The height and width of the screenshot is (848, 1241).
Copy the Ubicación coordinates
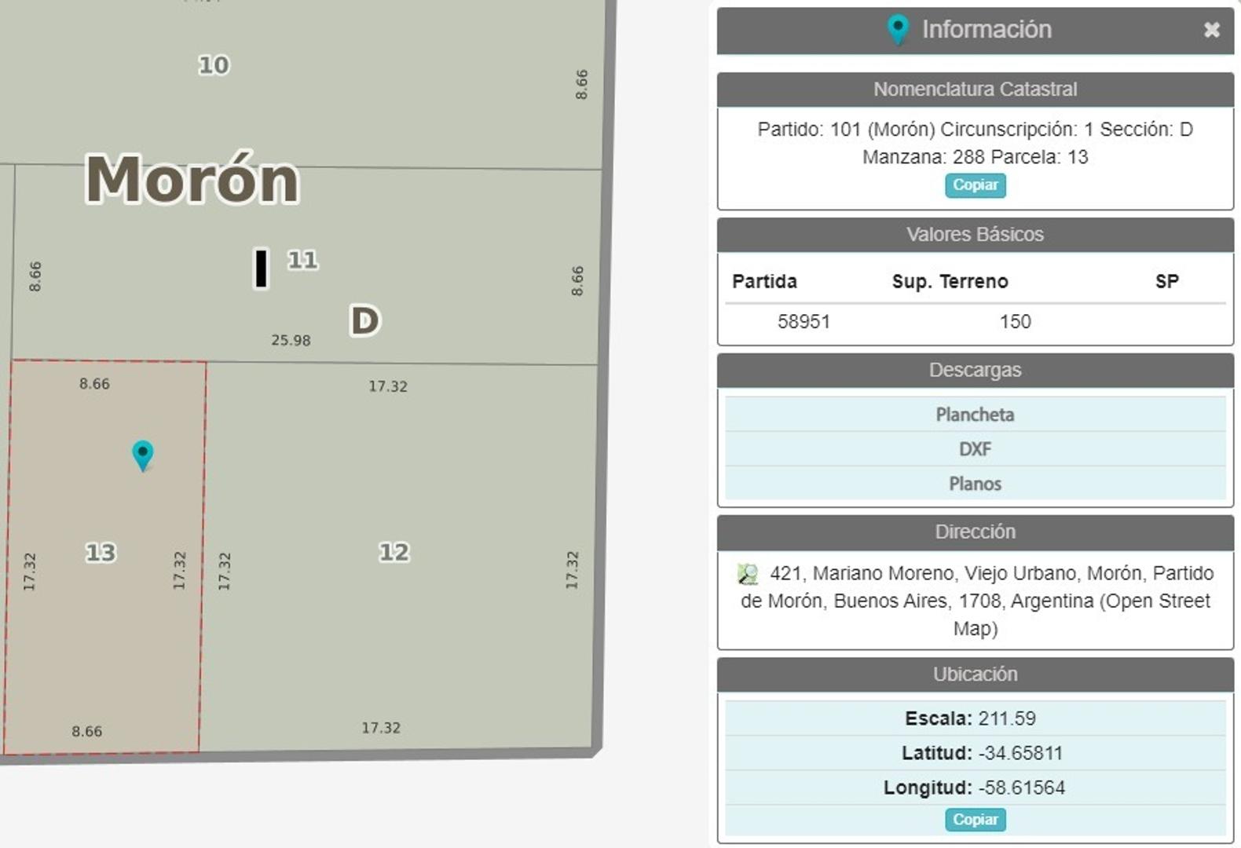[976, 820]
